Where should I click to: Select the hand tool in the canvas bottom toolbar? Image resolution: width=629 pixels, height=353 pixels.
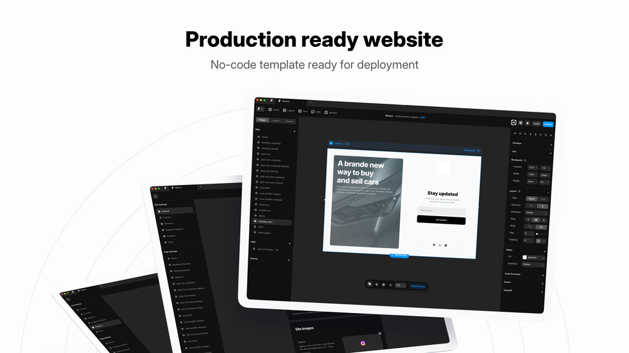click(376, 284)
